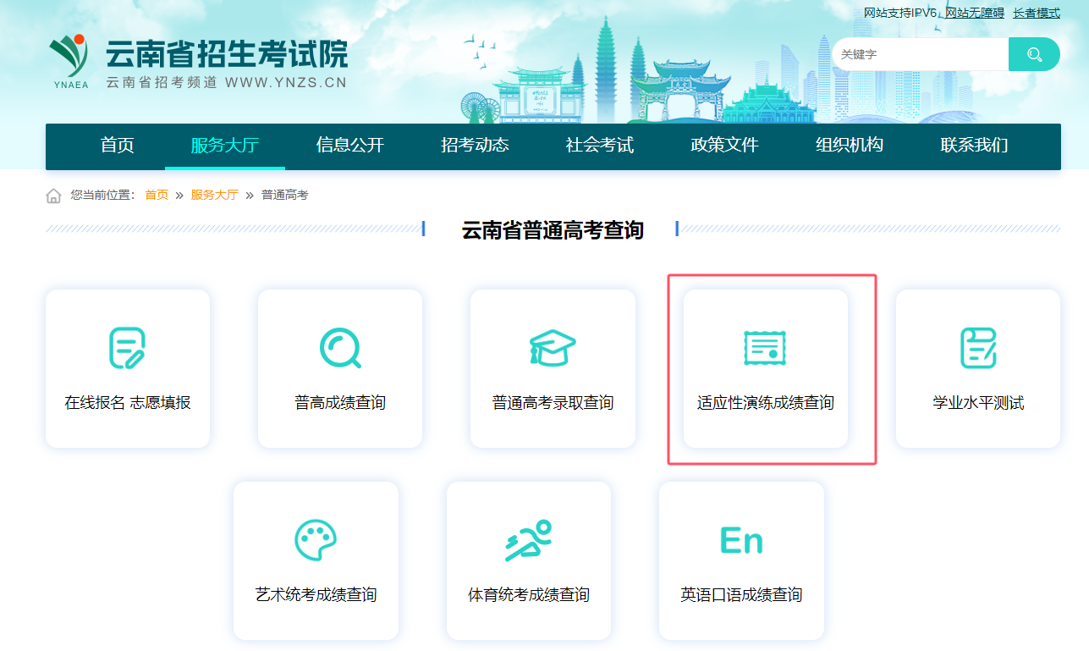Click the 服务大厅 breadcrumb link
Image resolution: width=1089 pixels, height=651 pixels.
[214, 195]
